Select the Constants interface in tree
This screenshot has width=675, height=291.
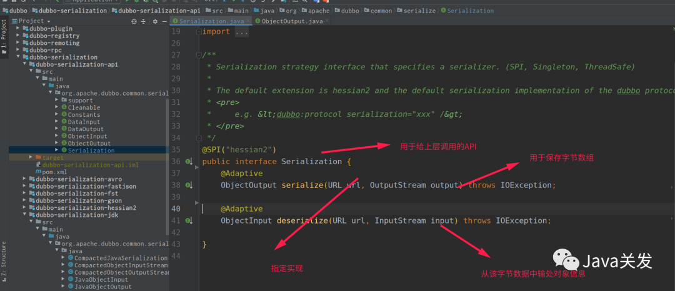click(x=81, y=115)
